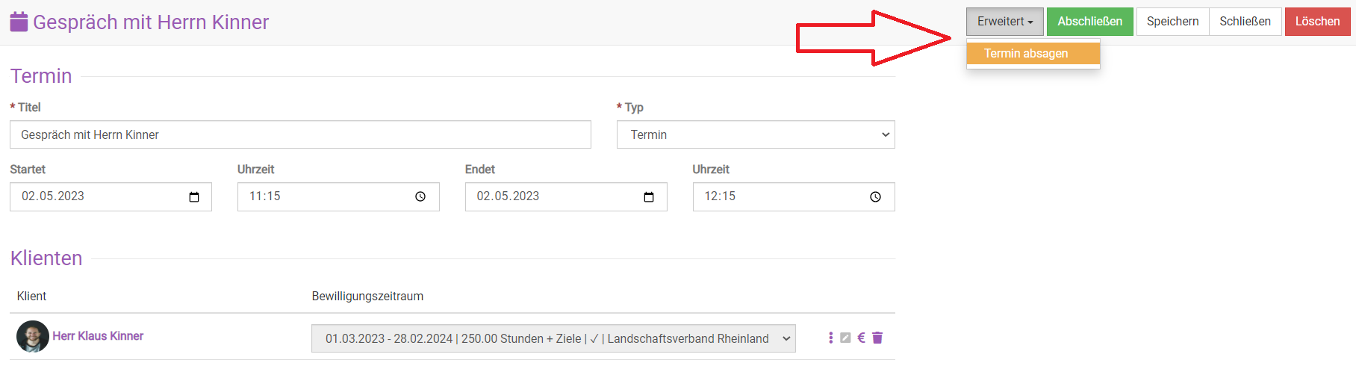Click the euro billing icon
Screen dimensions: 1356x366
tap(861, 338)
